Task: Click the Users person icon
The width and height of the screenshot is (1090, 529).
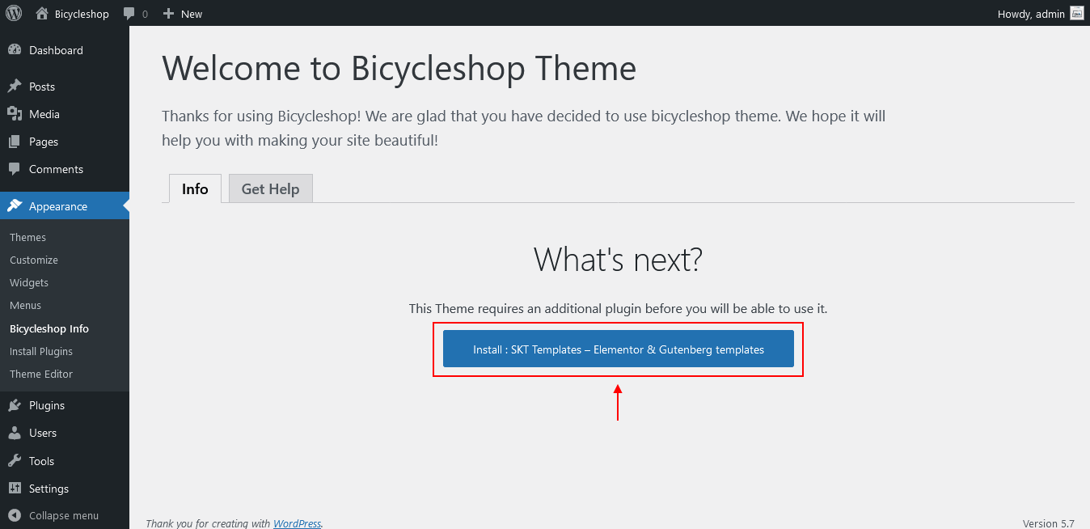Action: 15,433
